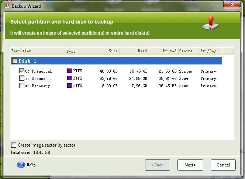Viewport: 245px width, 179px height.
Task: Select the E: Secund... partition name
Action: [x=38, y=78]
